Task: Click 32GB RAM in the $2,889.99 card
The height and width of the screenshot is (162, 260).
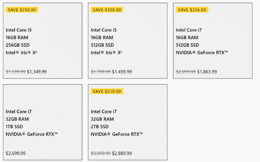Action: [x=102, y=119]
